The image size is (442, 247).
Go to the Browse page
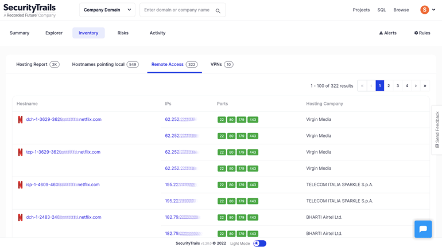pos(401,10)
